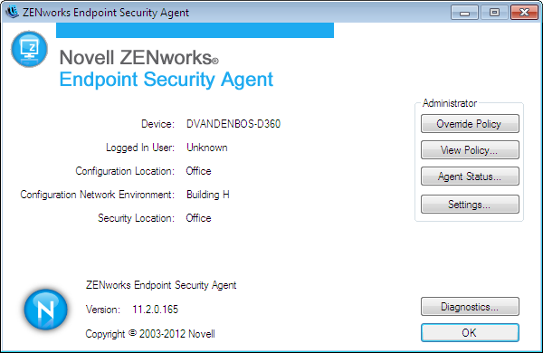Open the Settings dialog

pos(470,205)
